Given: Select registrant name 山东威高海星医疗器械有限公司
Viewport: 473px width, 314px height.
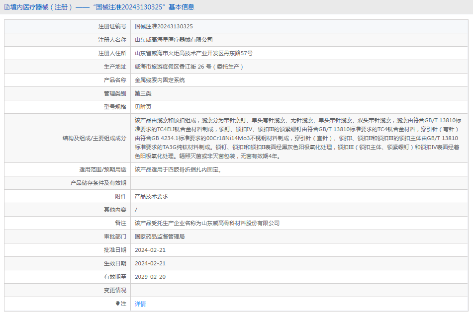Looking at the screenshot, I should point(174,40).
